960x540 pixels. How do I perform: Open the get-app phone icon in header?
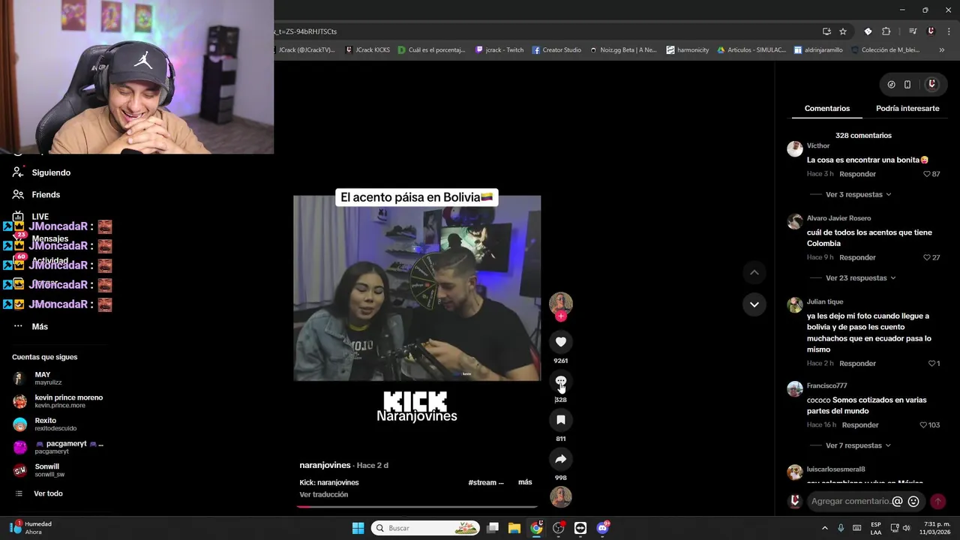click(907, 85)
